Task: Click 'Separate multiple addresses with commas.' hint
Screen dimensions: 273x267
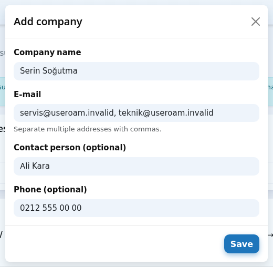Action: 87,129
